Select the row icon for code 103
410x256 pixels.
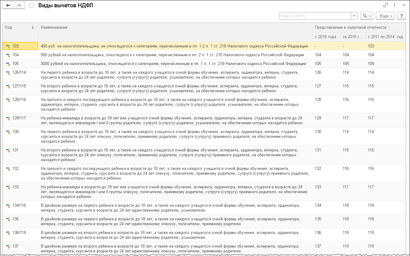(8, 46)
